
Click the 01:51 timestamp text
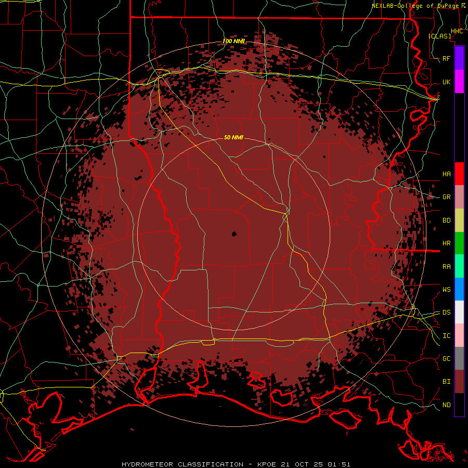[x=339, y=464]
